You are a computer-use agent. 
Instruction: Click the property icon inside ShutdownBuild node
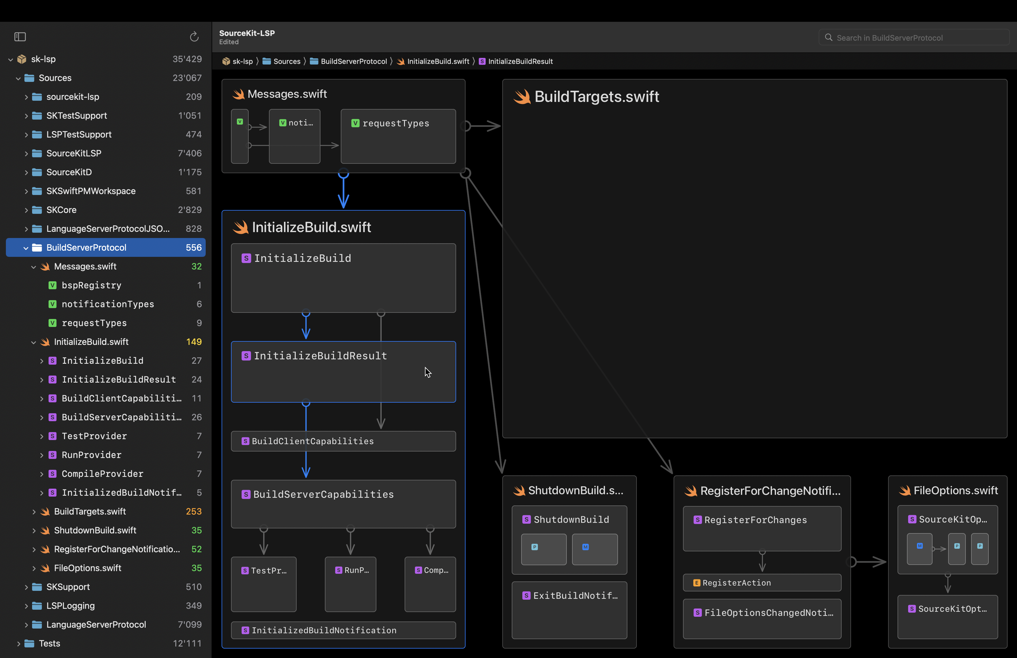coord(534,547)
